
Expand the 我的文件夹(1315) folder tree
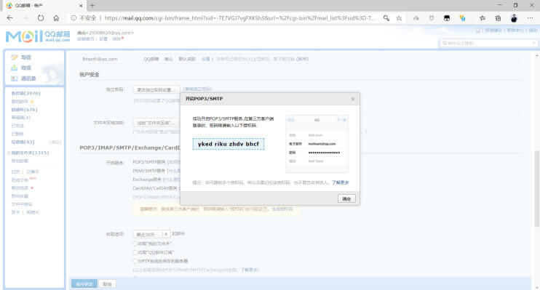tap(9, 153)
